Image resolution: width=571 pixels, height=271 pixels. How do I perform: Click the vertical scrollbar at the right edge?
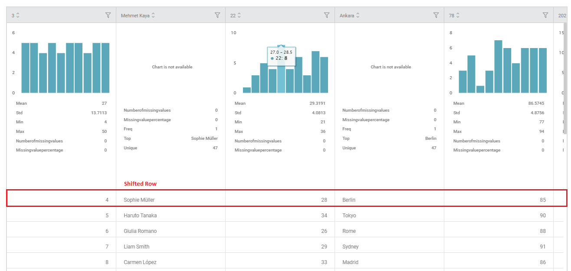[x=565, y=78]
